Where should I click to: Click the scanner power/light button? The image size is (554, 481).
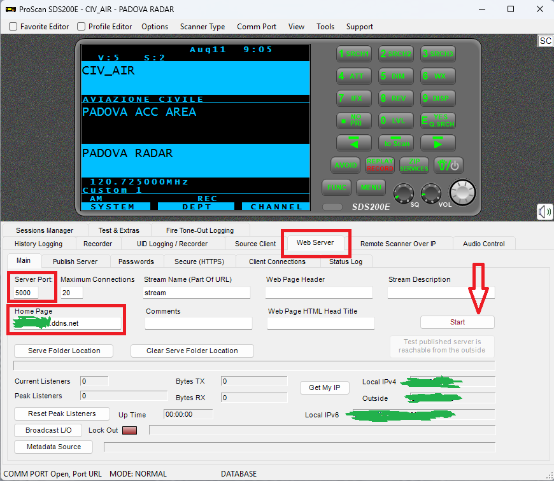point(448,165)
